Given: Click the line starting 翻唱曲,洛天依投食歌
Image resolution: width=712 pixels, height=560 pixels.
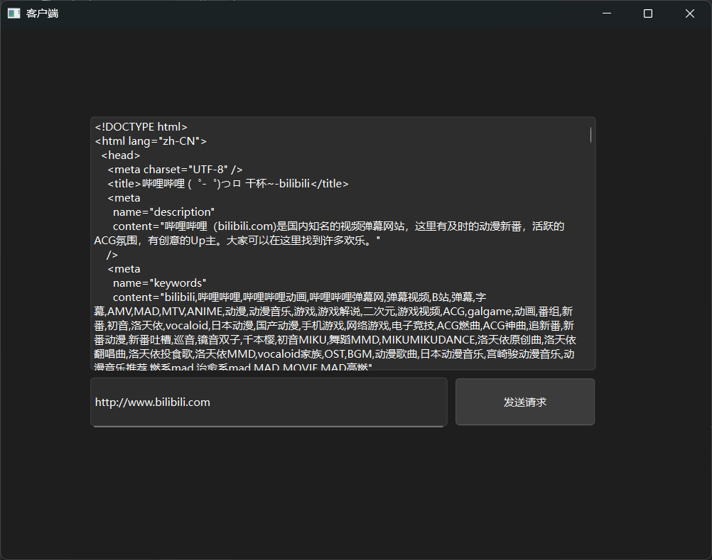Looking at the screenshot, I should [334, 353].
